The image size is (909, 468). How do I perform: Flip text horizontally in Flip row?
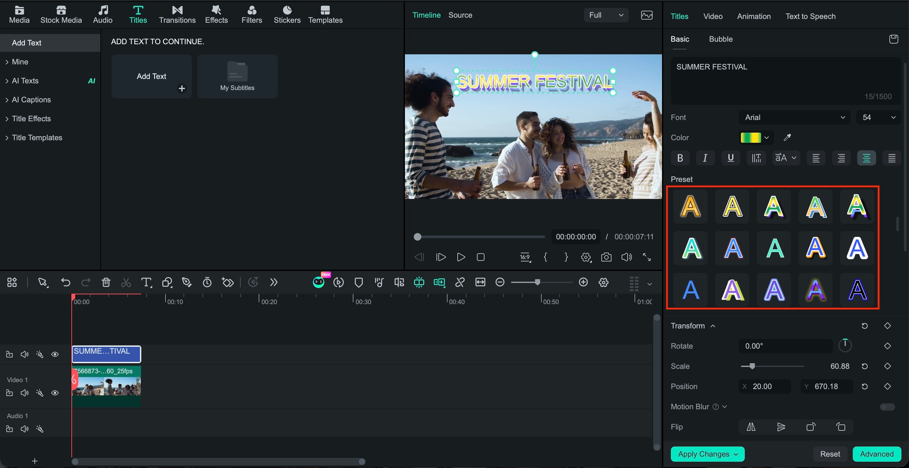(751, 427)
